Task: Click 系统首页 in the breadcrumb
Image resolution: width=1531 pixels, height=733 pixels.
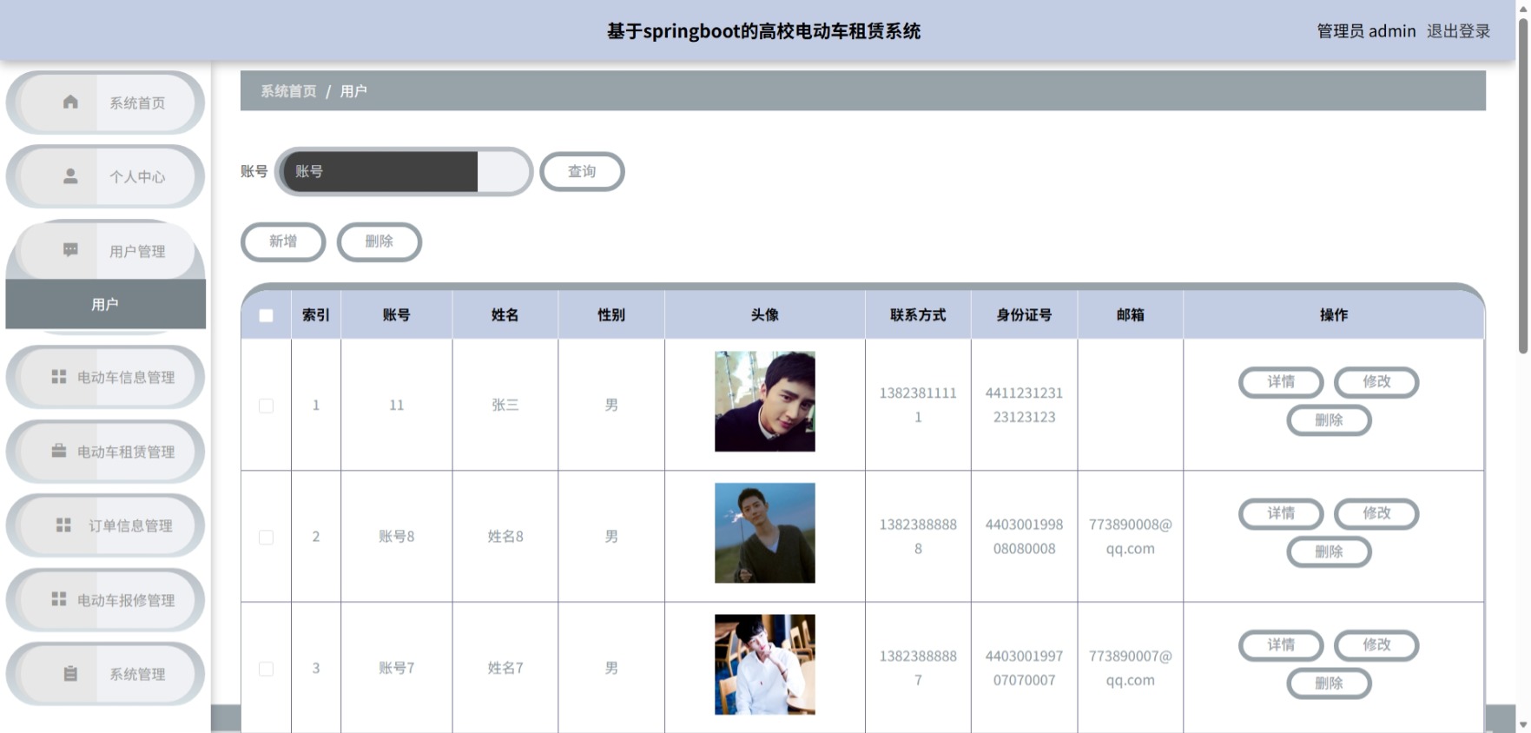Action: [x=288, y=91]
